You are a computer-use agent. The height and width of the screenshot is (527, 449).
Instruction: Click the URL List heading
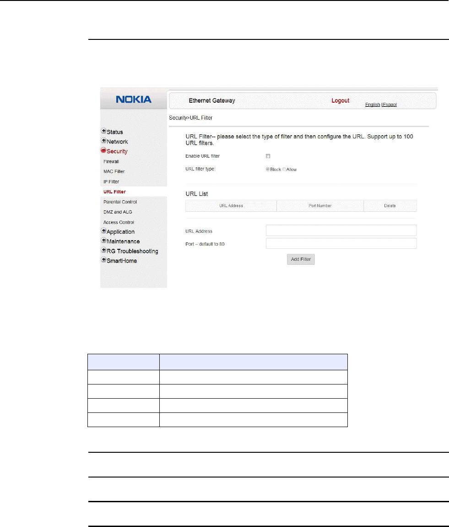[x=197, y=194]
